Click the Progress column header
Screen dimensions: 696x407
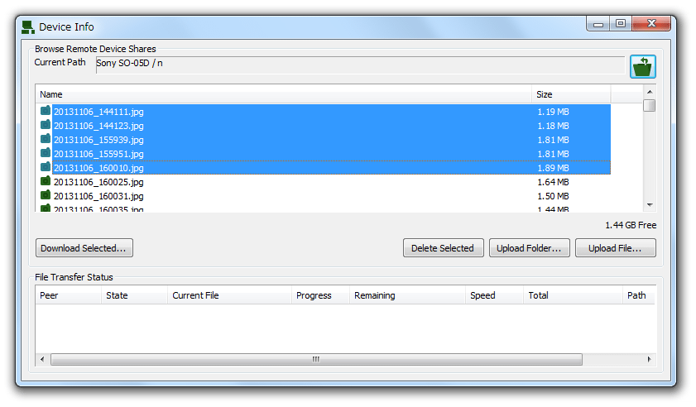(320, 295)
